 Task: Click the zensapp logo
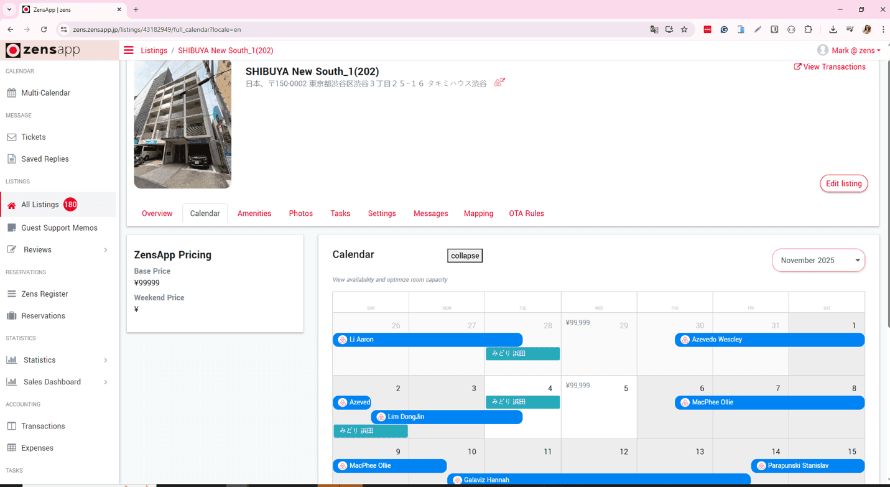(43, 50)
